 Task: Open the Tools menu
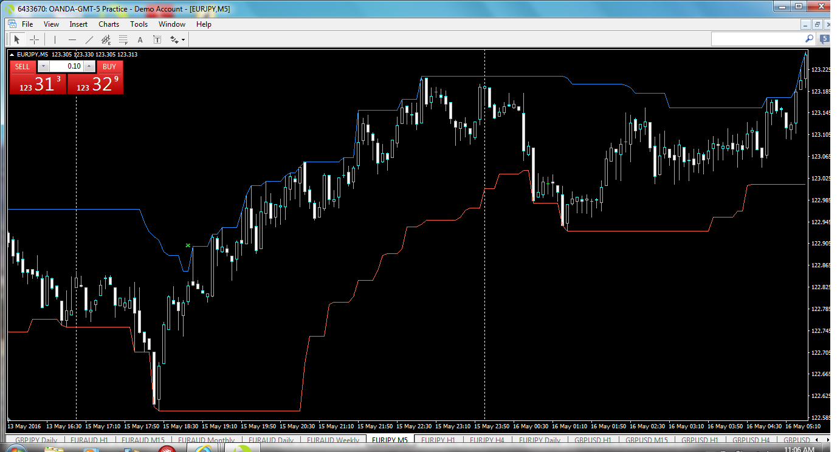pos(139,24)
